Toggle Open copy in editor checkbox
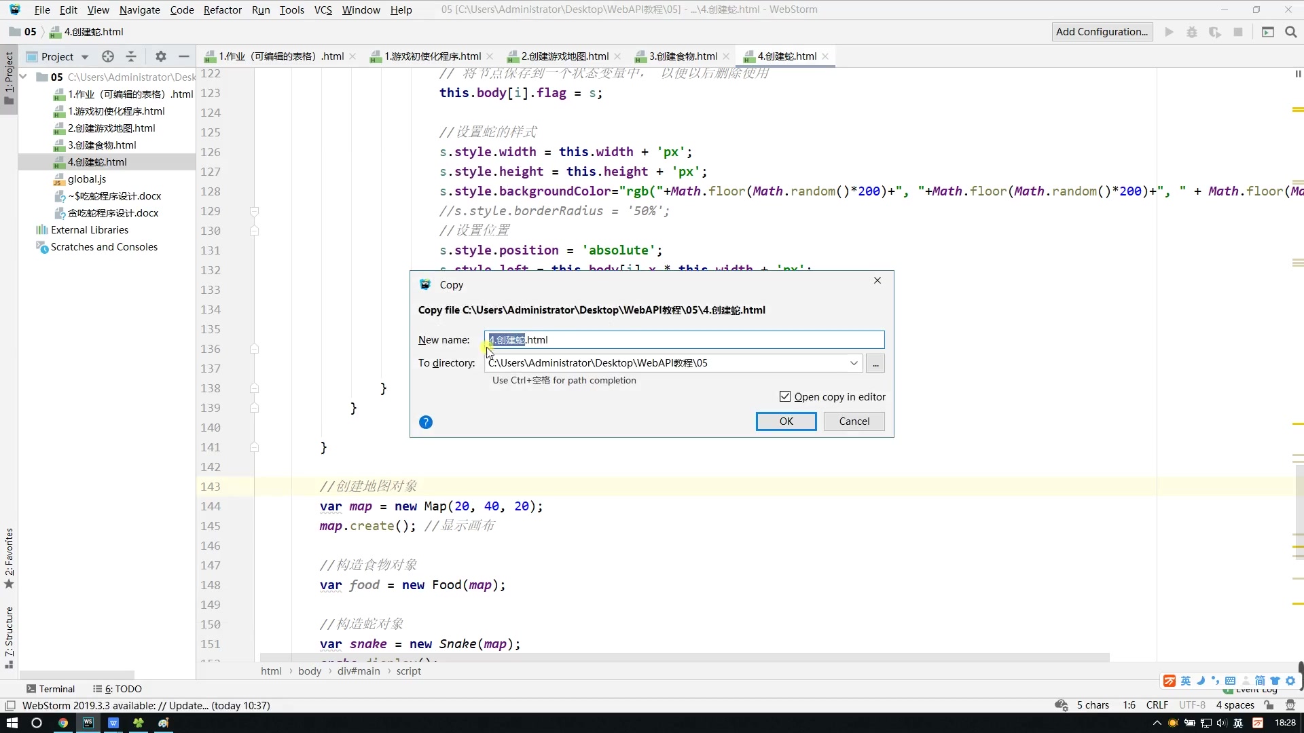Viewport: 1304px width, 733px height. pyautogui.click(x=785, y=397)
